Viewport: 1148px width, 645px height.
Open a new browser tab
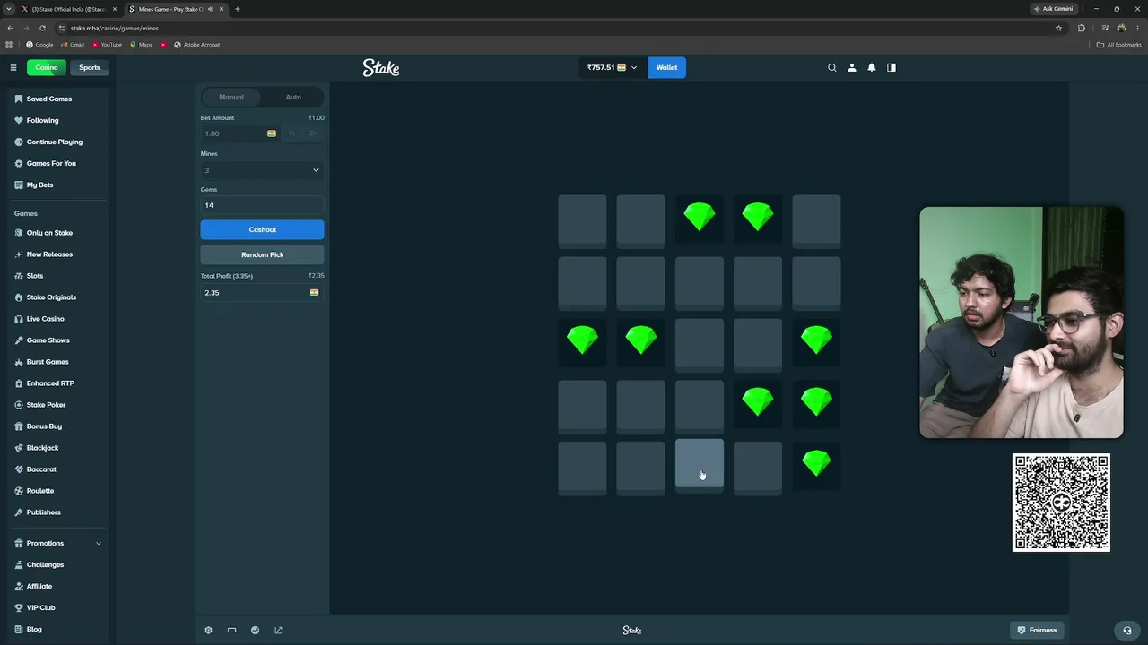pyautogui.click(x=238, y=9)
